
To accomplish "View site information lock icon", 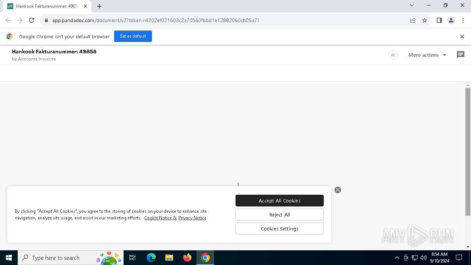I will pos(46,20).
